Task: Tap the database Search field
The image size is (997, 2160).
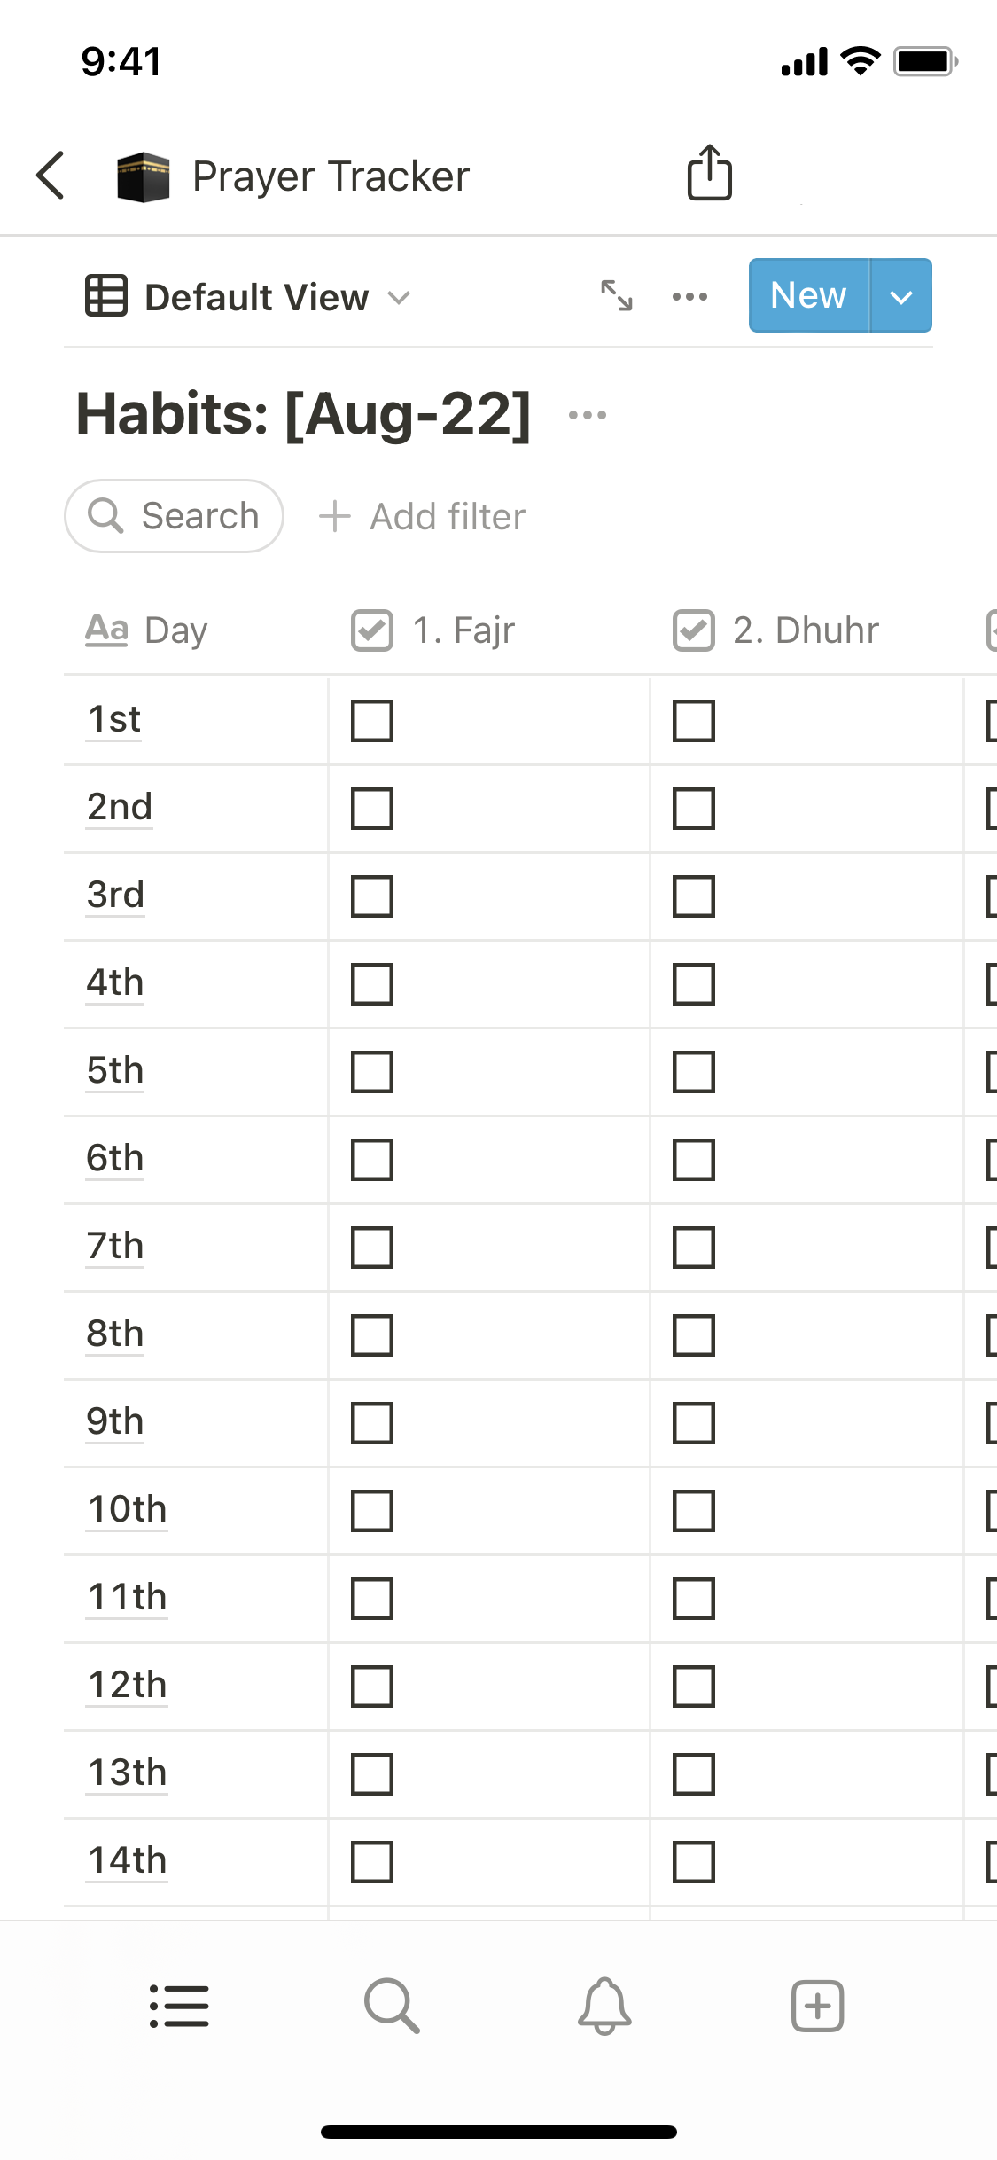Action: [x=175, y=516]
